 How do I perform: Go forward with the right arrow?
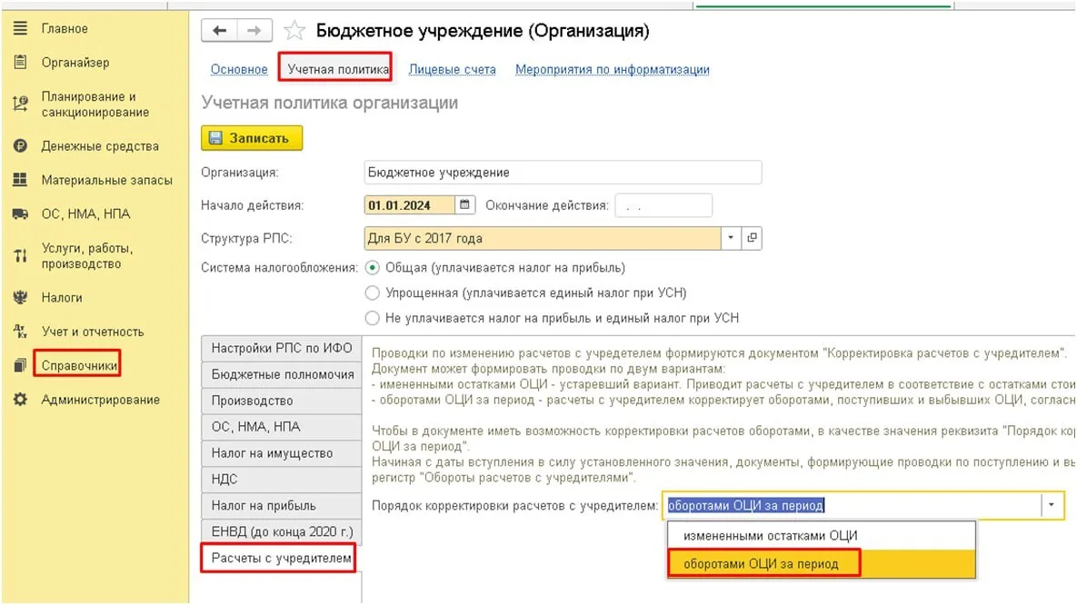[254, 30]
